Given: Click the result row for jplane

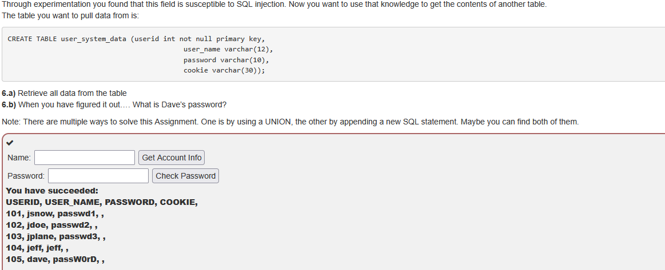Looking at the screenshot, I should [x=55, y=236].
